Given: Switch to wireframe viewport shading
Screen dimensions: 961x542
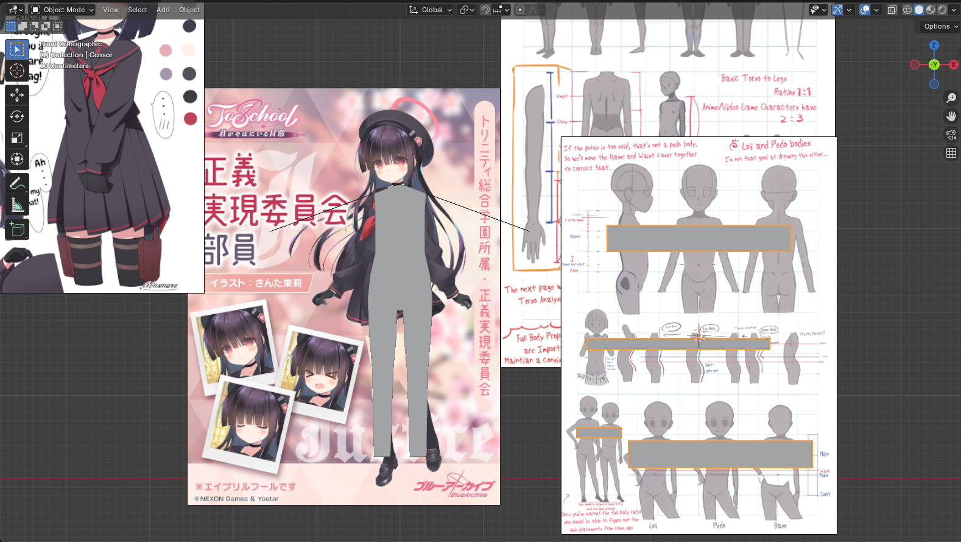Looking at the screenshot, I should click(907, 10).
